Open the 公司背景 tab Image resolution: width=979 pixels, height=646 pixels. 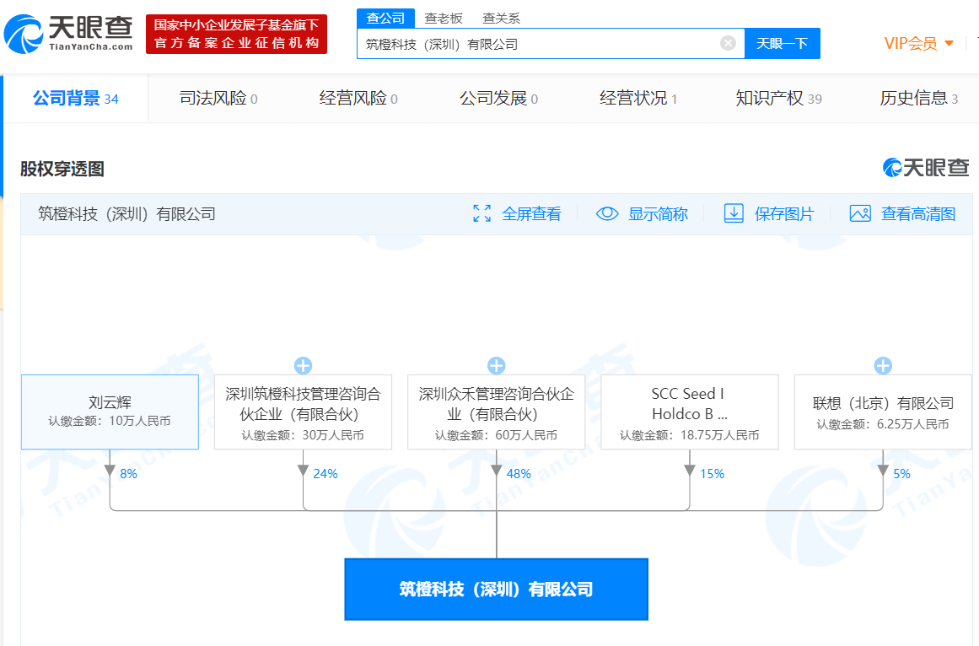click(76, 98)
